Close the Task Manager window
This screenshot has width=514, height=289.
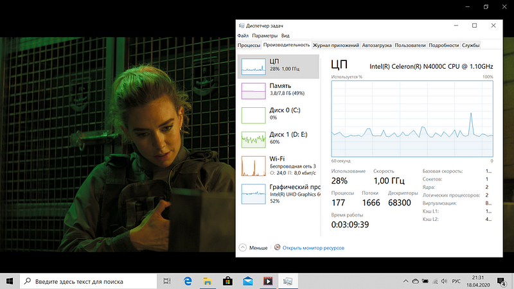[x=493, y=26]
